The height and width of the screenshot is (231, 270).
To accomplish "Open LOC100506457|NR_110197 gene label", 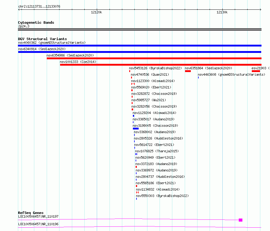I will click(38, 216).
